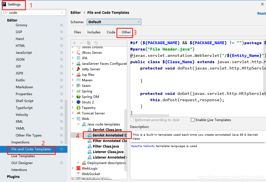Click the copy template icon

pyautogui.click(x=89, y=43)
